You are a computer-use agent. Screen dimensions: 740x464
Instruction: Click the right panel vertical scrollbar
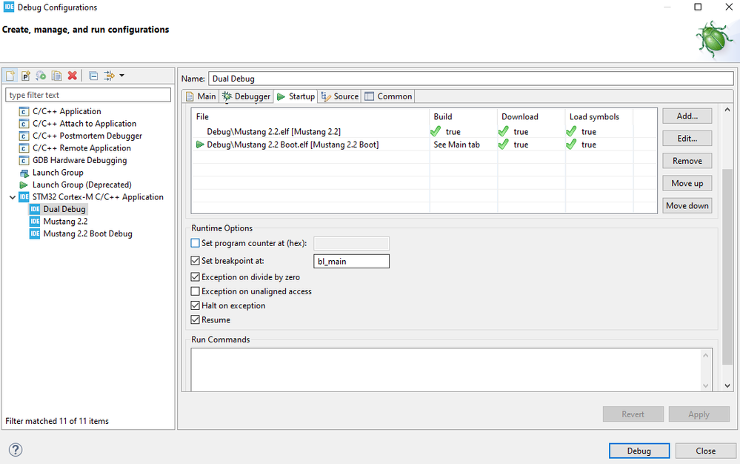click(727, 267)
